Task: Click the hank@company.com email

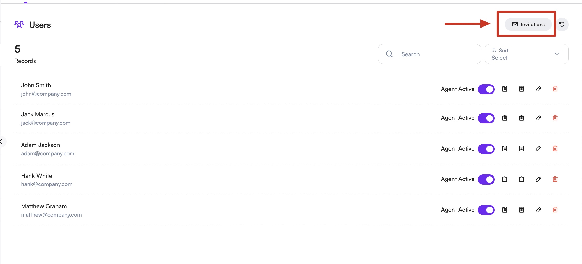Action: [47, 184]
